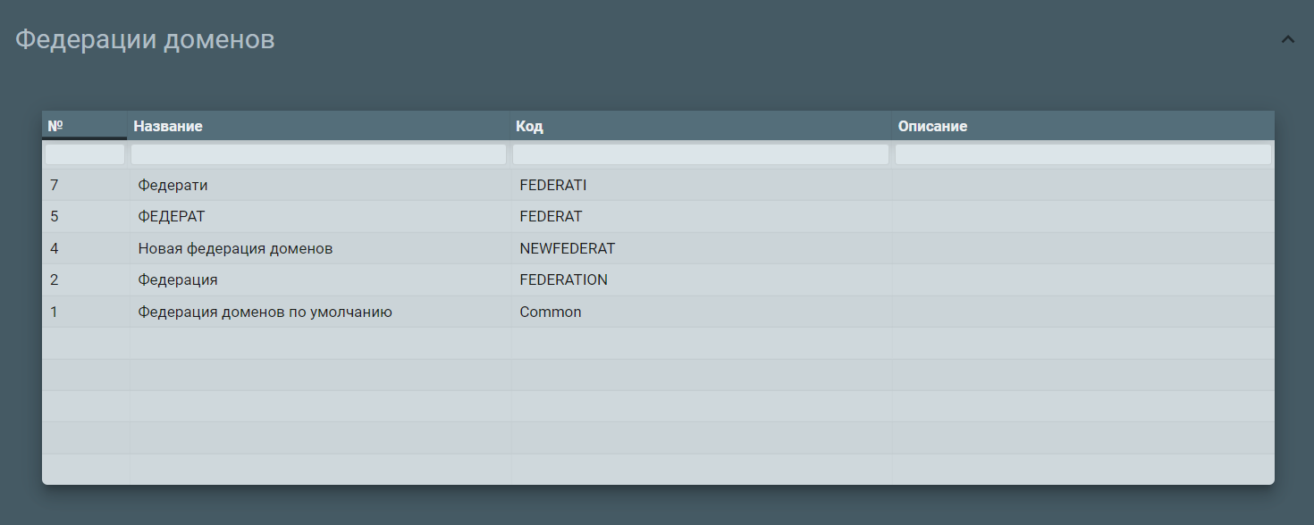Viewport: 1314px width, 525px height.
Task: Select the row with code FEDERATI
Action: pos(358,185)
